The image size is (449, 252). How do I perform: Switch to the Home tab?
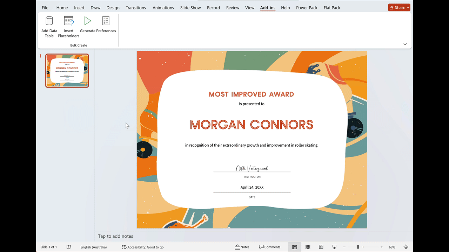62,8
